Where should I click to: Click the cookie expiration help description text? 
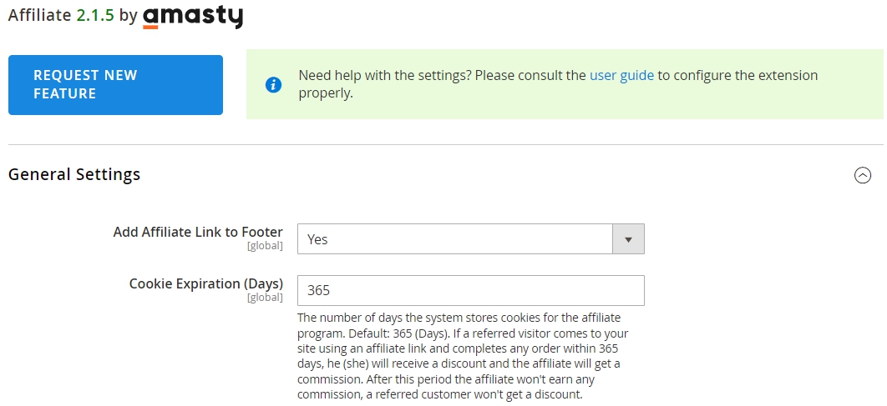[x=463, y=356]
